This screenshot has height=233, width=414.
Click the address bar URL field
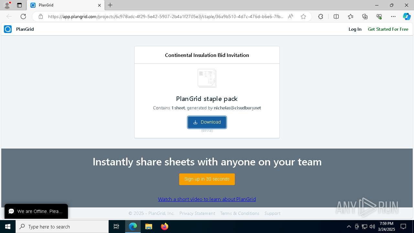[x=166, y=17]
